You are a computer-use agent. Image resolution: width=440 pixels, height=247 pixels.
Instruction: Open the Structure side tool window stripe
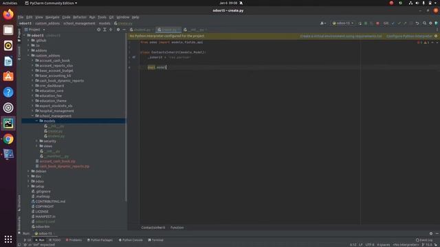19,203
